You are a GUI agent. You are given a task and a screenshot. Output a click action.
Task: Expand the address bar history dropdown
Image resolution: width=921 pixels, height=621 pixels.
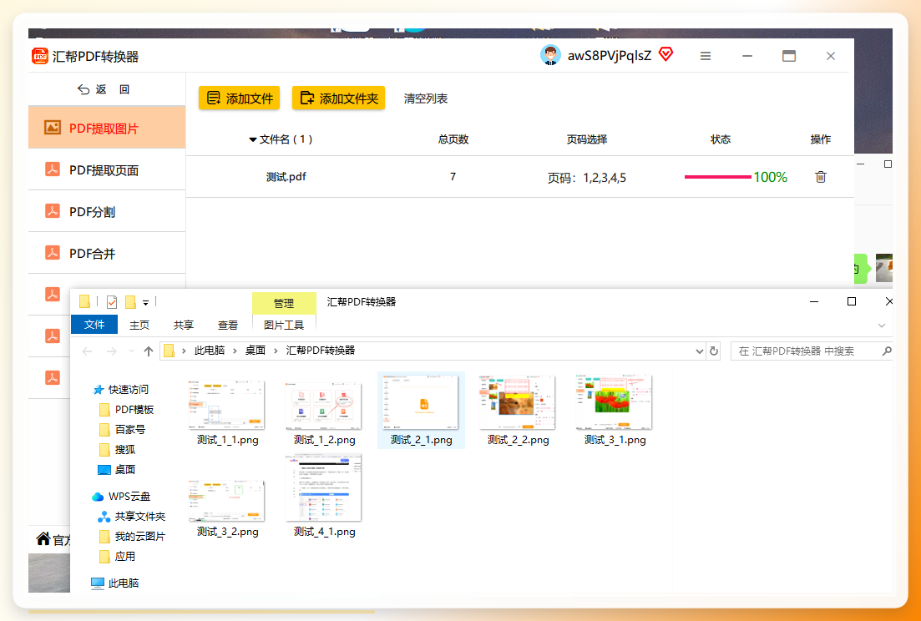(699, 351)
